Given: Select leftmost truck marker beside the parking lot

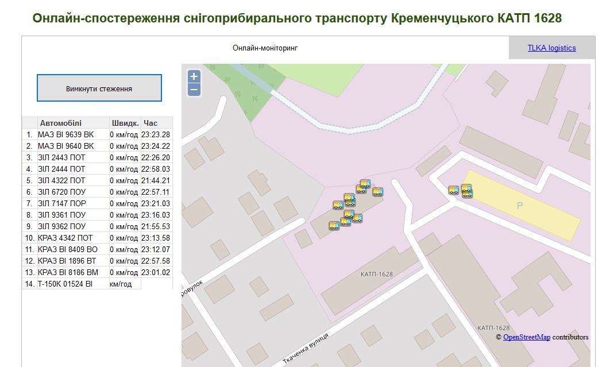Looking at the screenshot, I should click(x=453, y=190).
